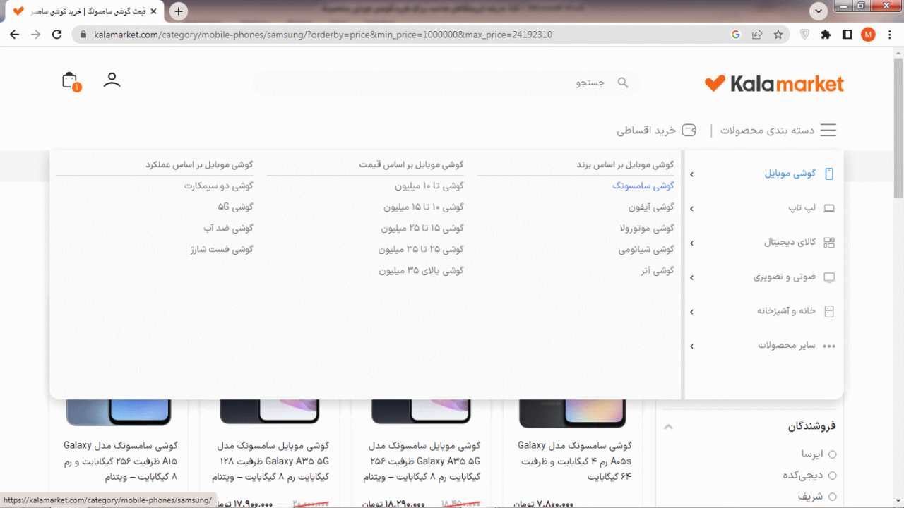The image size is (904, 508).
Task: Select the ایرسا seller radio button
Action: [x=832, y=454]
